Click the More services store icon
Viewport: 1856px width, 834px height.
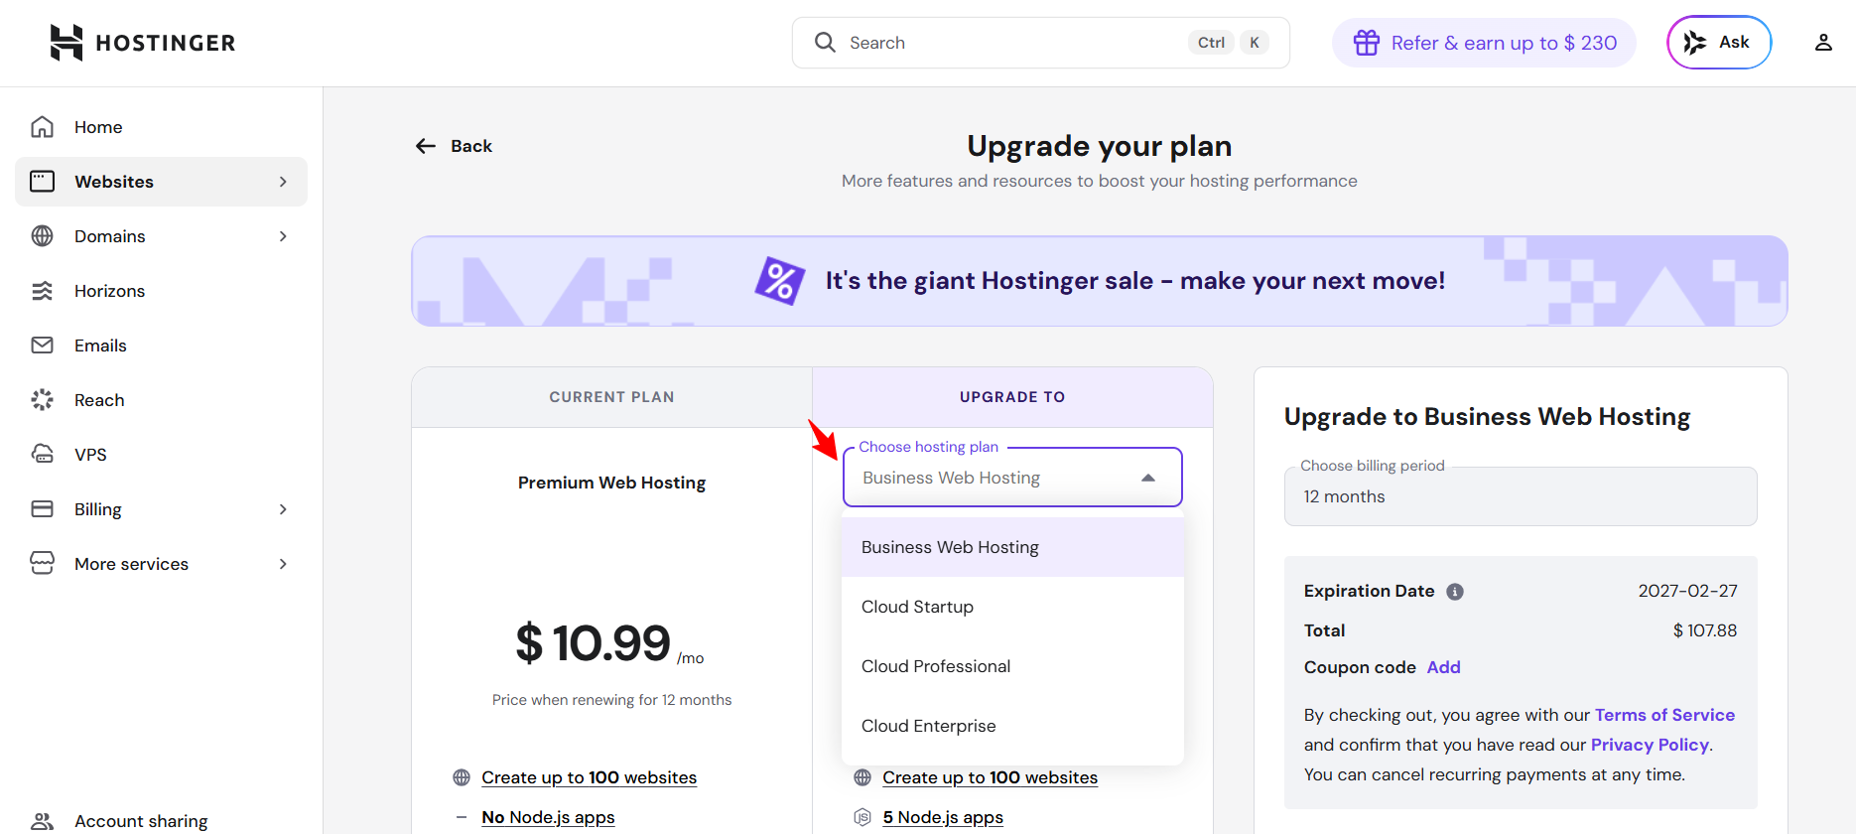tap(42, 564)
